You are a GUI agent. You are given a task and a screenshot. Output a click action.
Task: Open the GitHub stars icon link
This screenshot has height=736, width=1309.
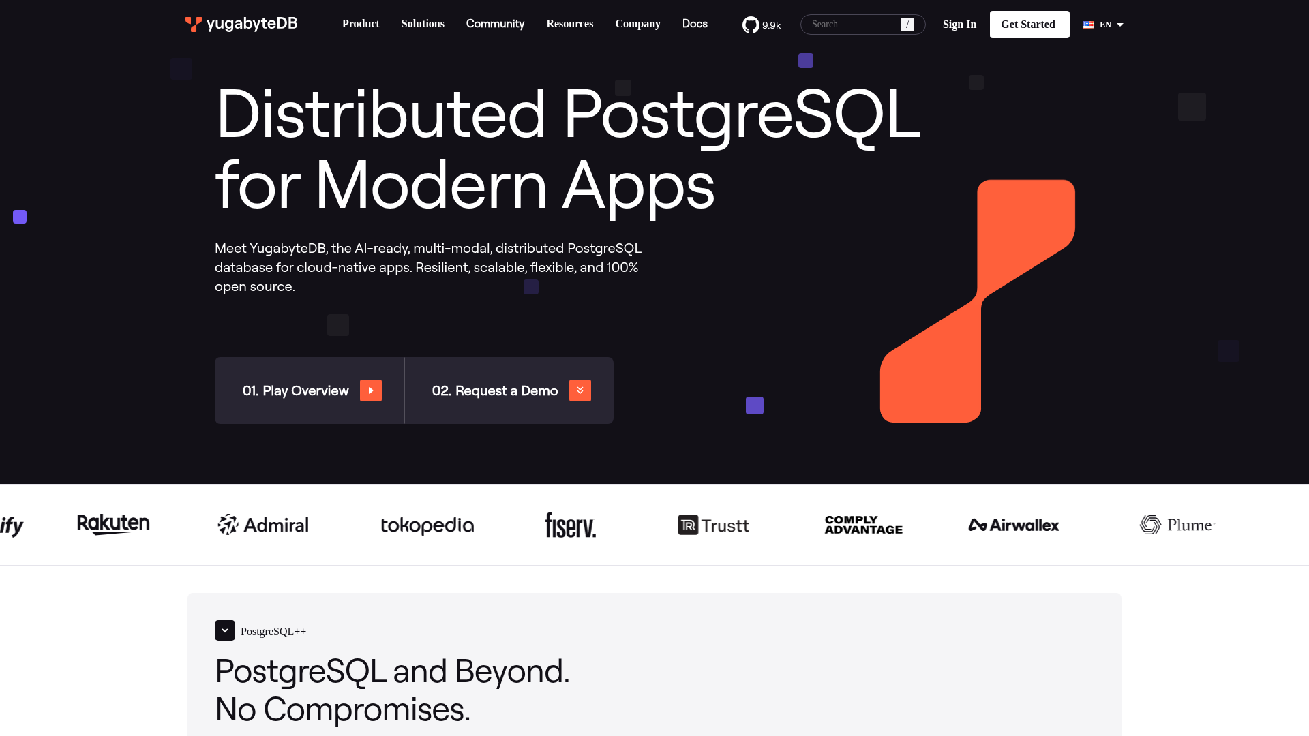pyautogui.click(x=751, y=25)
